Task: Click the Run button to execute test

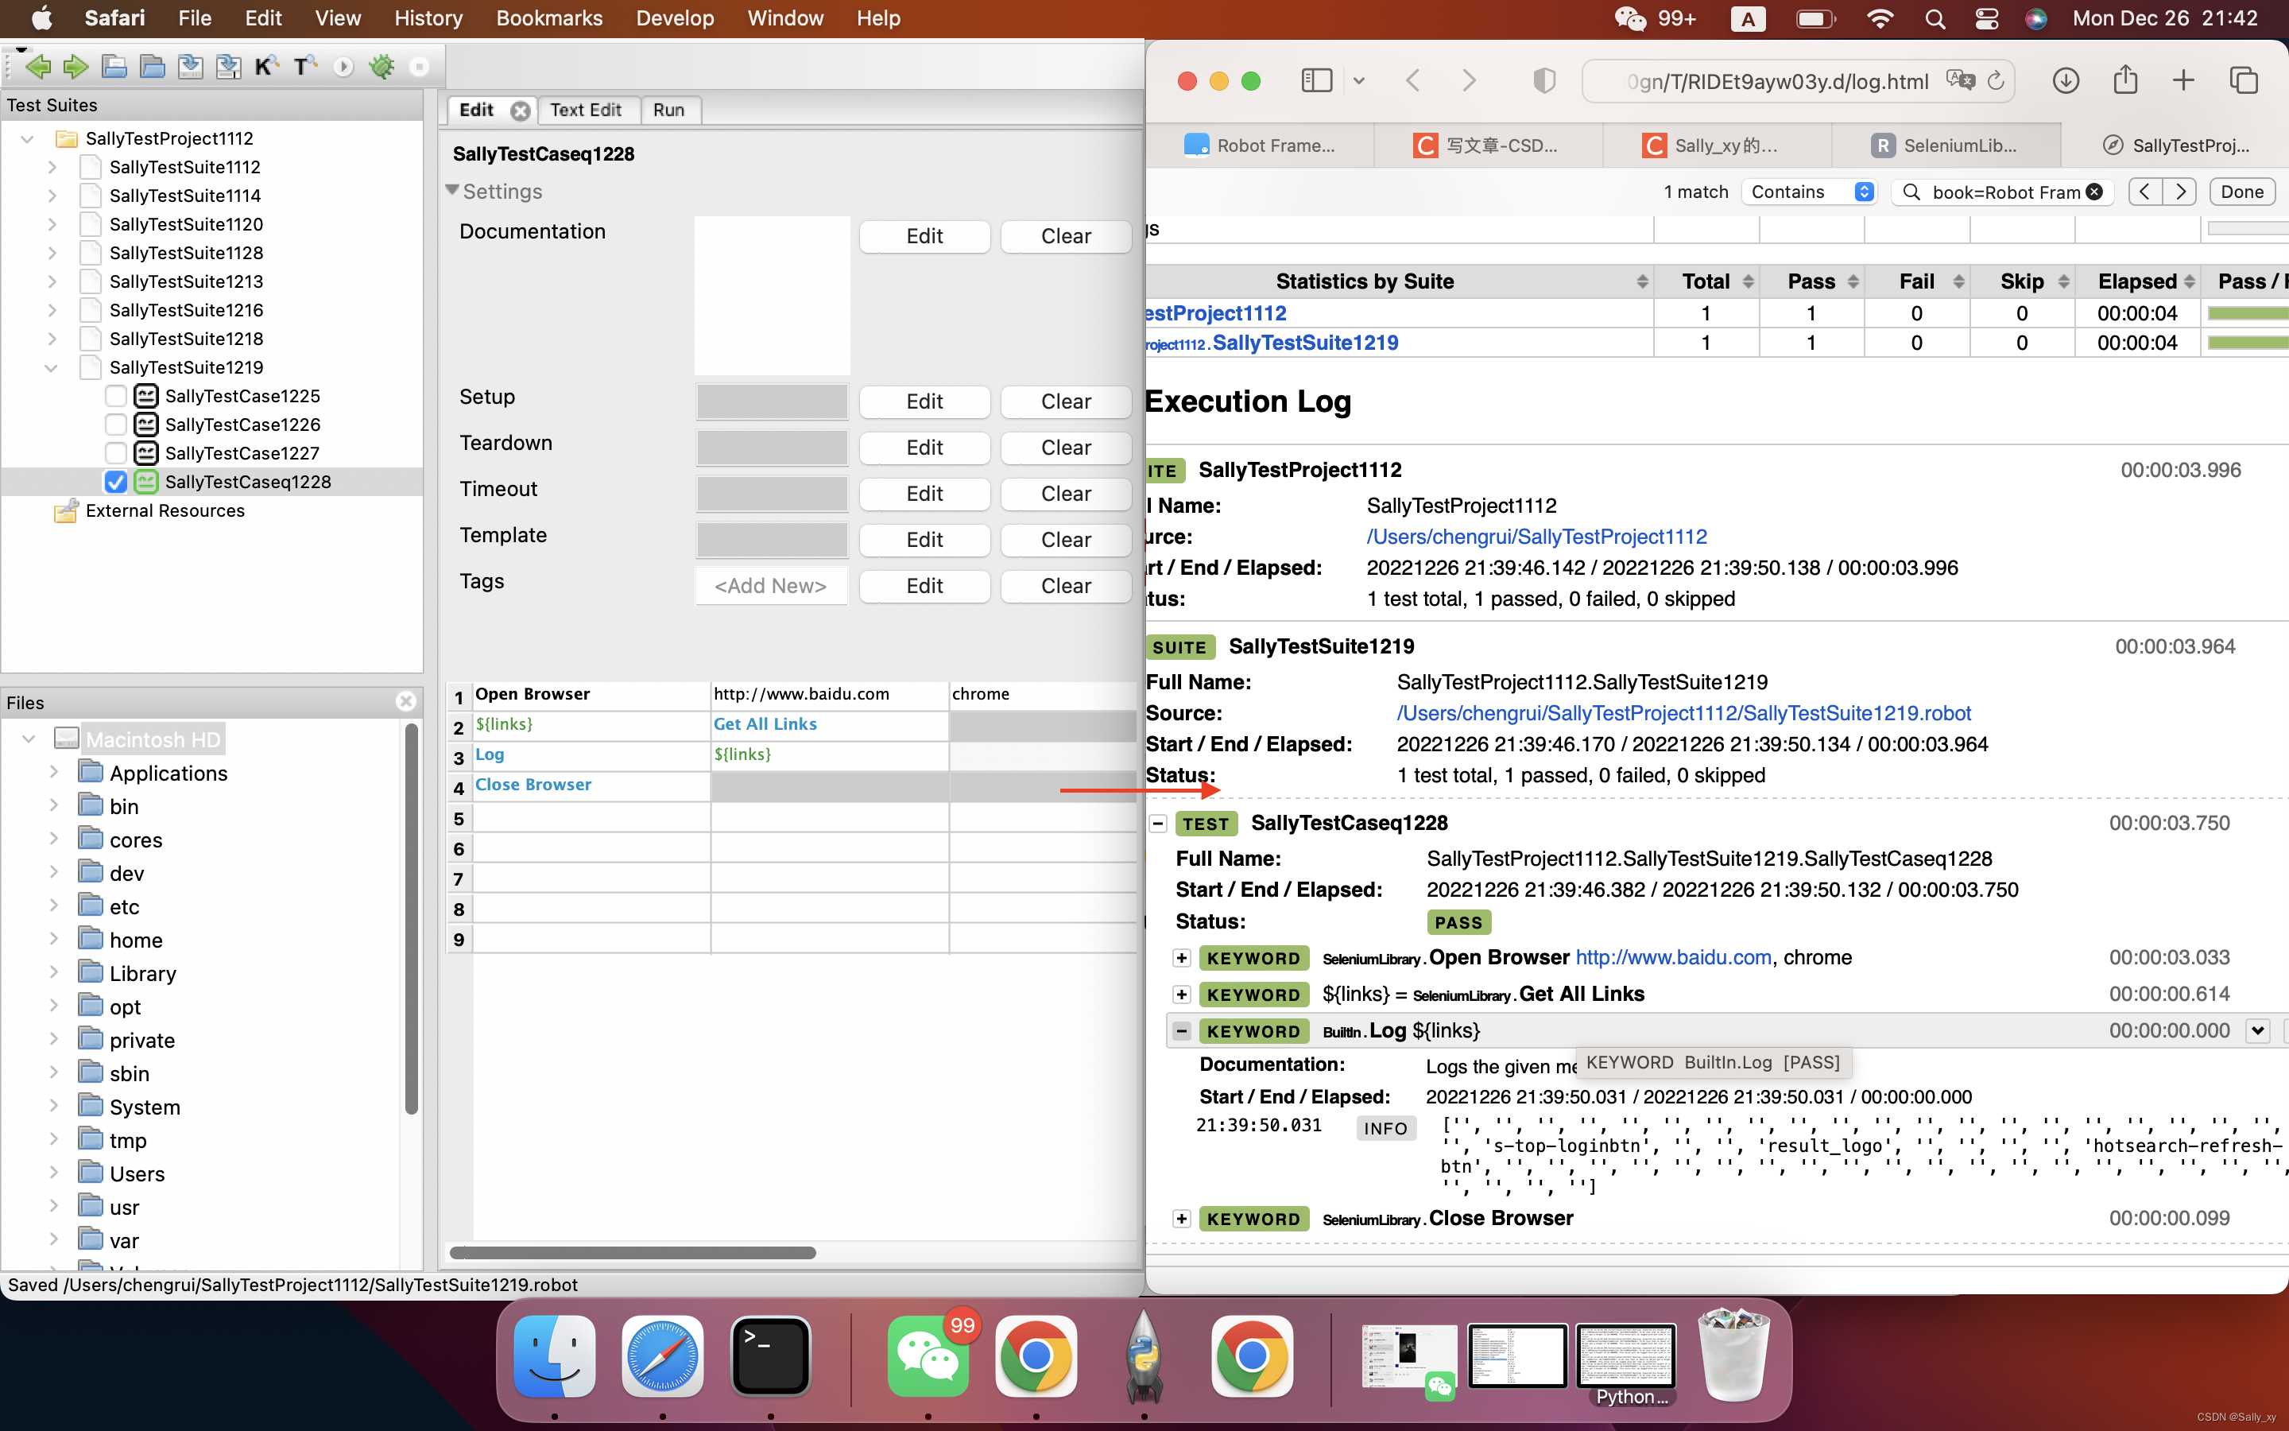Action: [666, 109]
